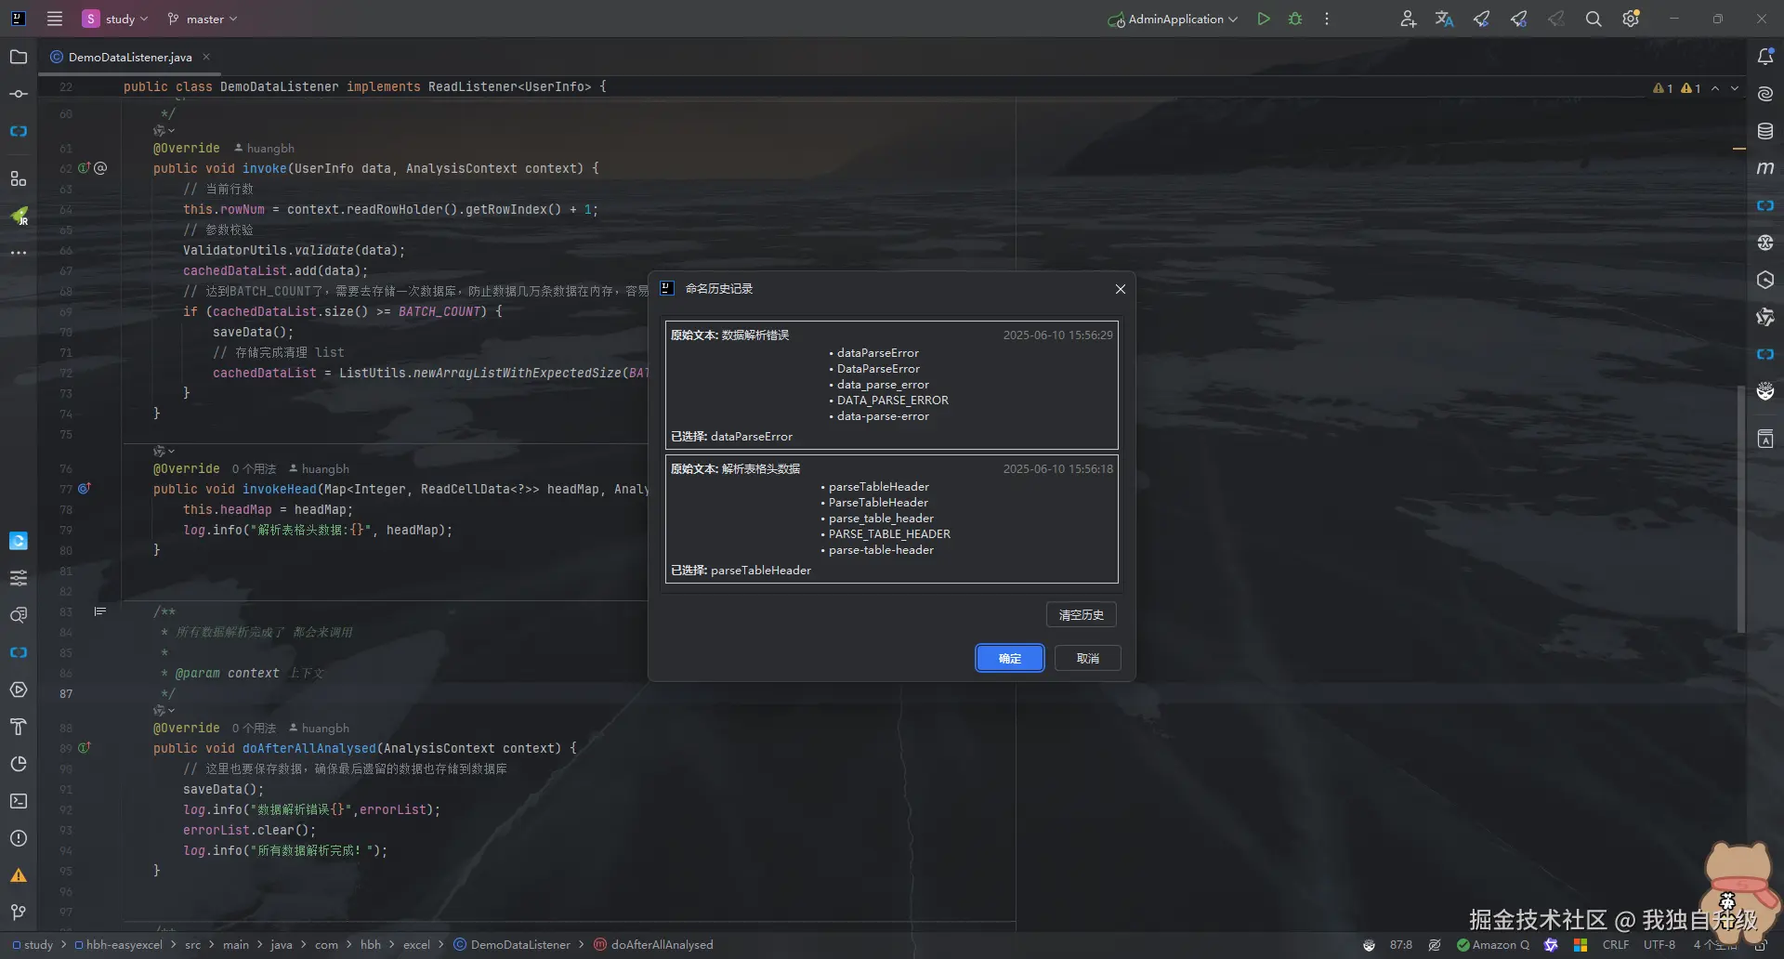Start debugging with the bug icon
The image size is (1784, 959).
tap(1294, 19)
